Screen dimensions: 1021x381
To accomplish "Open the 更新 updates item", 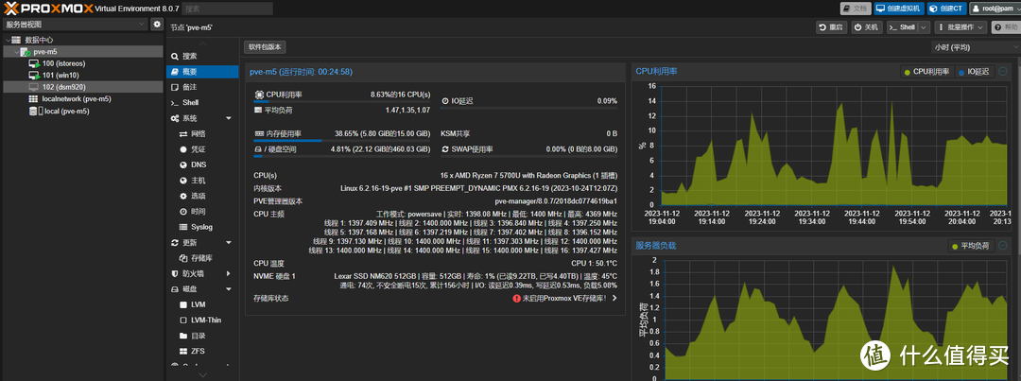I will pyautogui.click(x=202, y=242).
